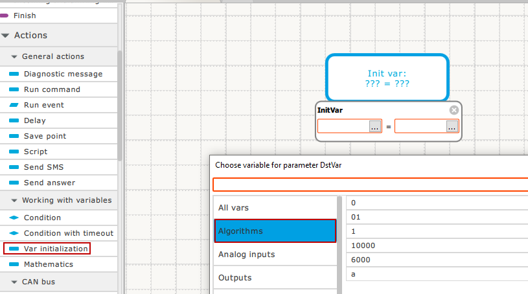Viewport: 528px width, 294px height.
Task: Select the Run command block icon
Action: [14, 89]
